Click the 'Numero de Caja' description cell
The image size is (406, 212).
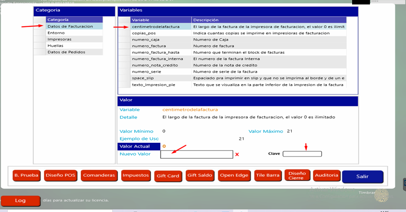269,40
